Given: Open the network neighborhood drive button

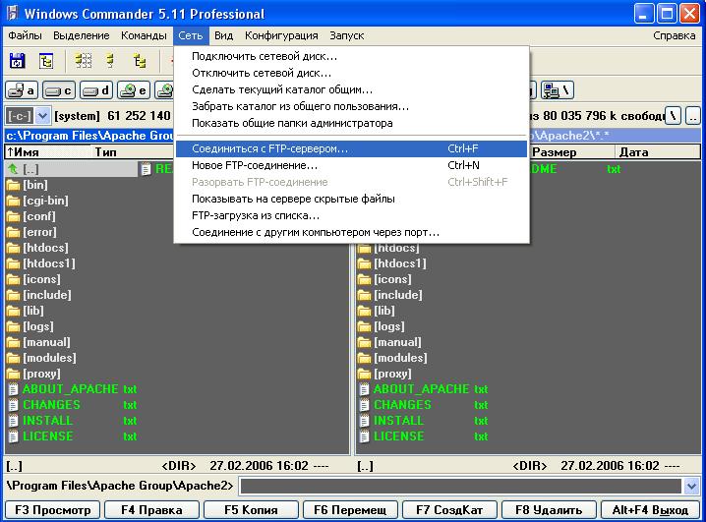Looking at the screenshot, I should (557, 90).
